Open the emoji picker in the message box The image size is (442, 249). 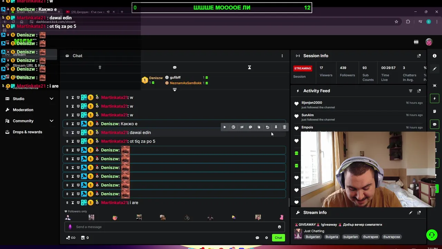click(279, 227)
